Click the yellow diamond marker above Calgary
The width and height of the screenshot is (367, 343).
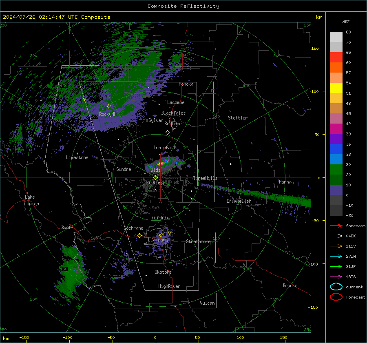pos(161,235)
